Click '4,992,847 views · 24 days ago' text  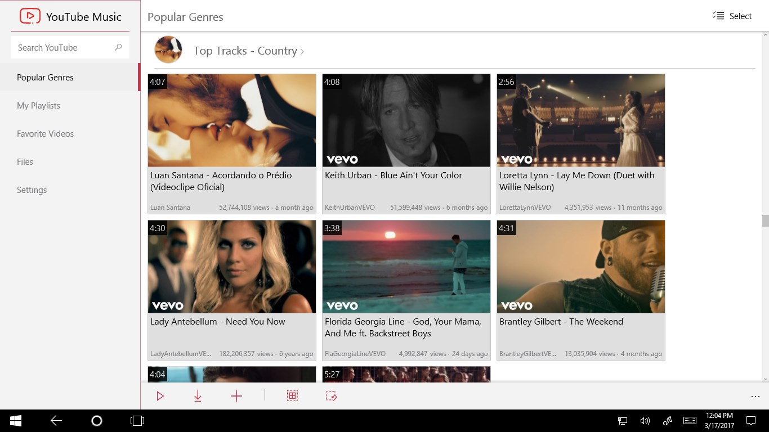pyautogui.click(x=444, y=354)
